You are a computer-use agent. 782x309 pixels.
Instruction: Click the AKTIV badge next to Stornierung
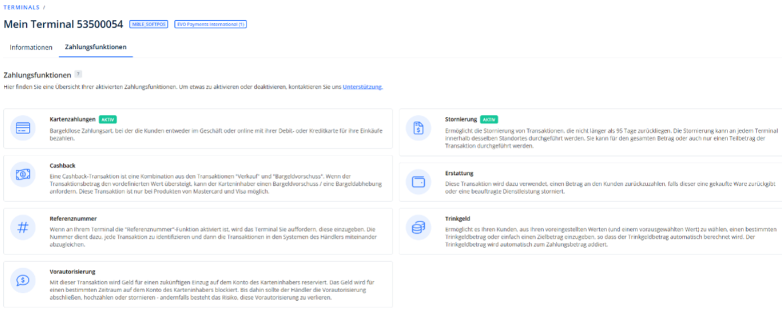click(489, 119)
